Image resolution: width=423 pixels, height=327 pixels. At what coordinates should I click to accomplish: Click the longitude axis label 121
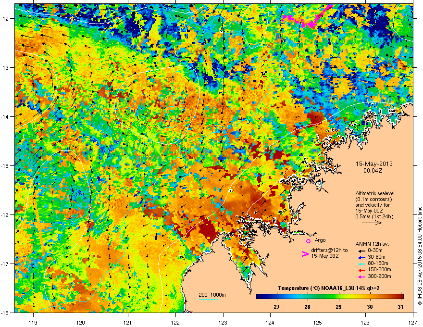click(x=128, y=322)
